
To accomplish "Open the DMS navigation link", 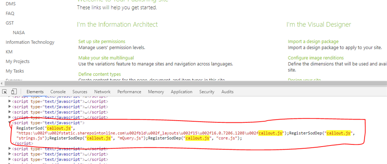I will tap(11, 4).
